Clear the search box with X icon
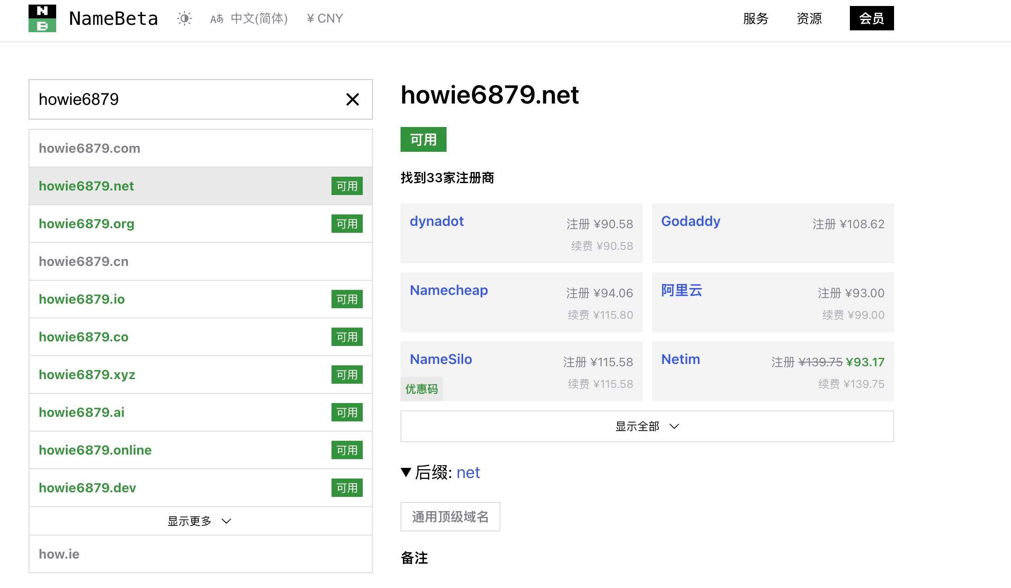This screenshot has width=1011, height=588. pyautogui.click(x=352, y=99)
